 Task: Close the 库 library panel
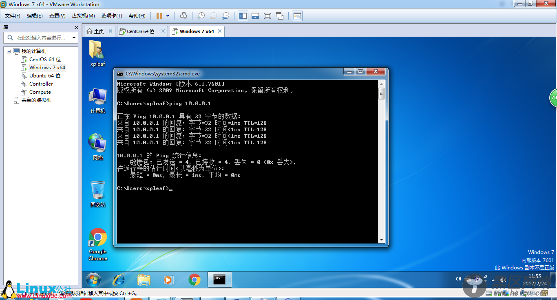[x=76, y=27]
